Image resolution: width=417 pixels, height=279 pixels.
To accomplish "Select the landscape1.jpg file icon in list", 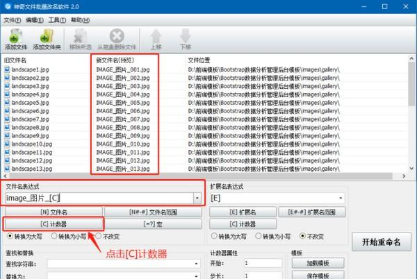I will pyautogui.click(x=6, y=70).
